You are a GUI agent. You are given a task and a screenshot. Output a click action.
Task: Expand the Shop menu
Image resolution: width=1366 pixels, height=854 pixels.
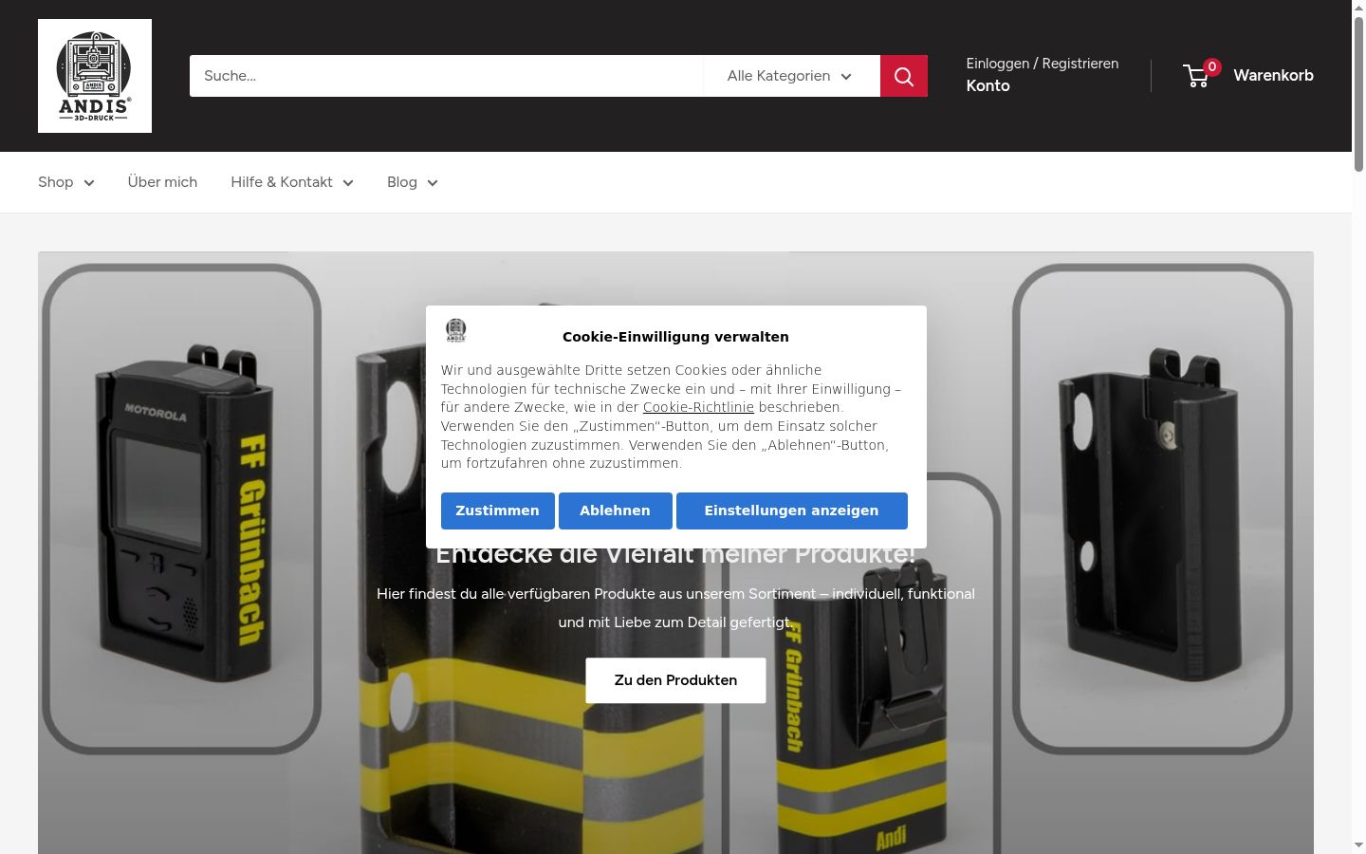pos(66,182)
